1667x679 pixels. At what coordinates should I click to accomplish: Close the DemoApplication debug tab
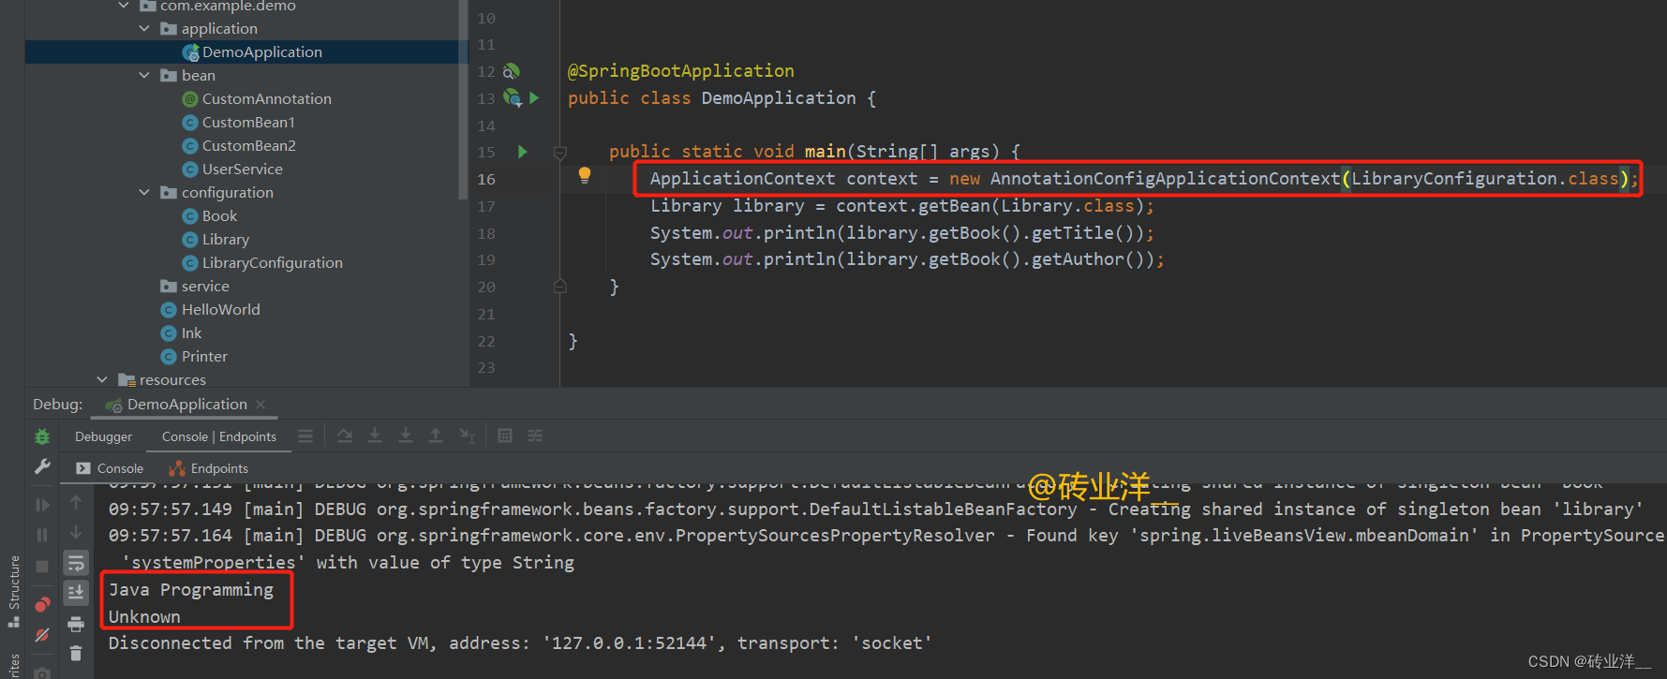point(260,405)
